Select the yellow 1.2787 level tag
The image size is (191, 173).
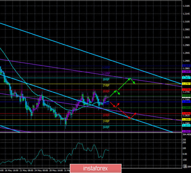[186, 84]
